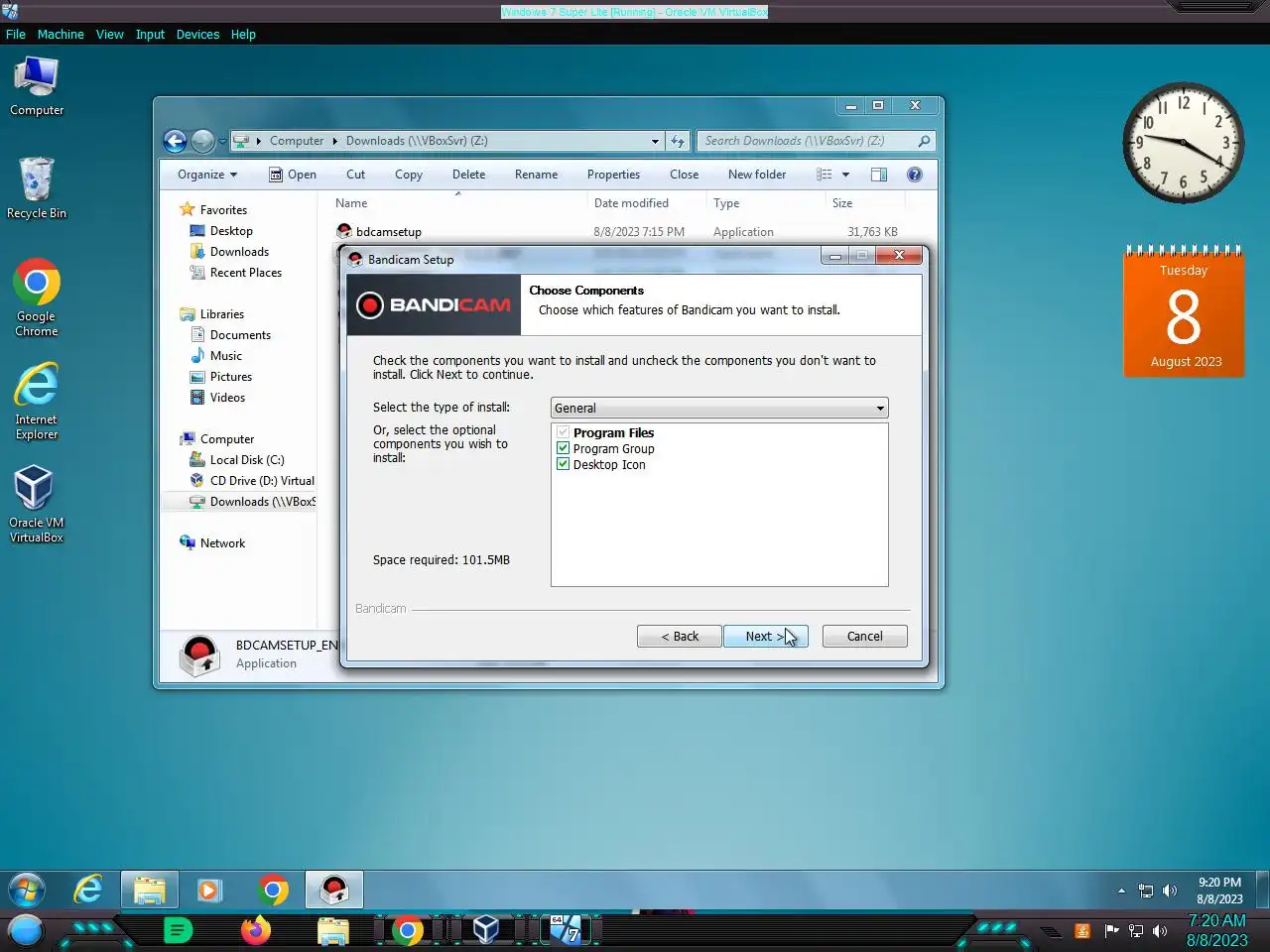This screenshot has width=1270, height=952.
Task: Click the VirtualBox icon on host taskbar
Action: 485,930
